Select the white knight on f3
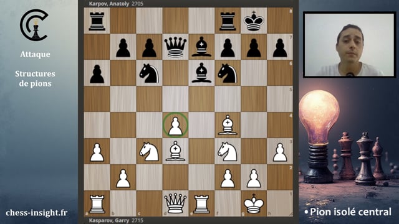Viewport: 399px width, 224px height. [228, 152]
